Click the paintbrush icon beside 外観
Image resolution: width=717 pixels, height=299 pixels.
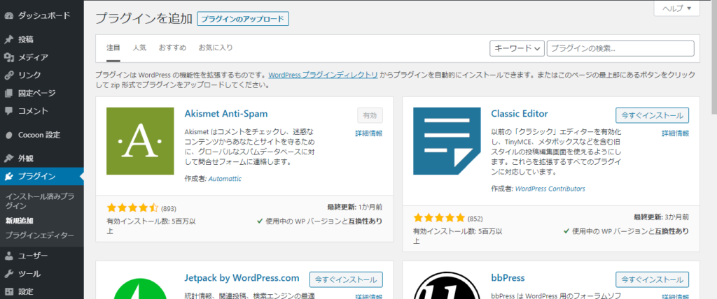point(8,159)
